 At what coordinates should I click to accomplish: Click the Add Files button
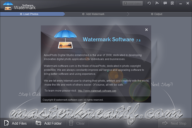click(15, 123)
